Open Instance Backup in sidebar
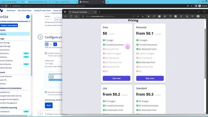 (x=6, y=68)
